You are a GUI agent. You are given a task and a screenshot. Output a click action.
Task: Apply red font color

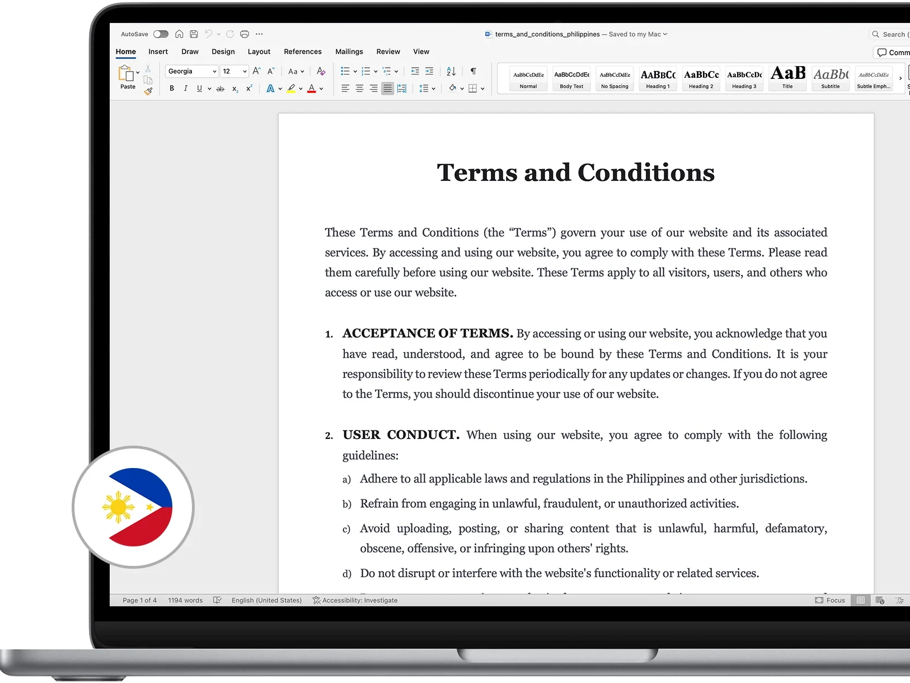point(312,88)
